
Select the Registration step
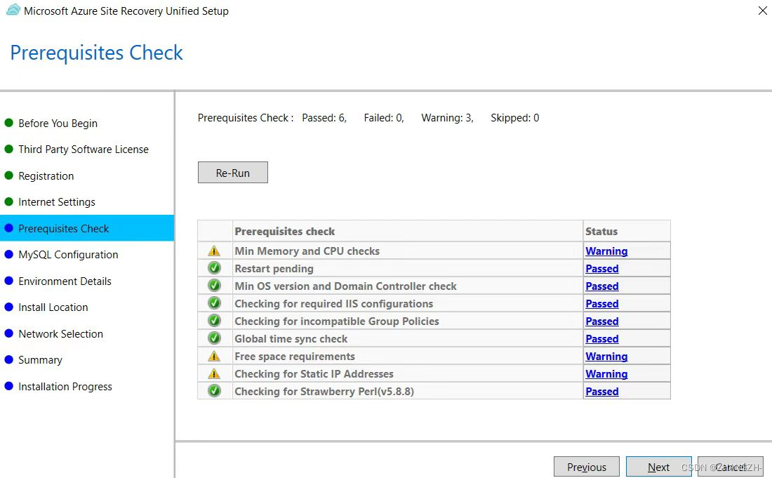46,175
